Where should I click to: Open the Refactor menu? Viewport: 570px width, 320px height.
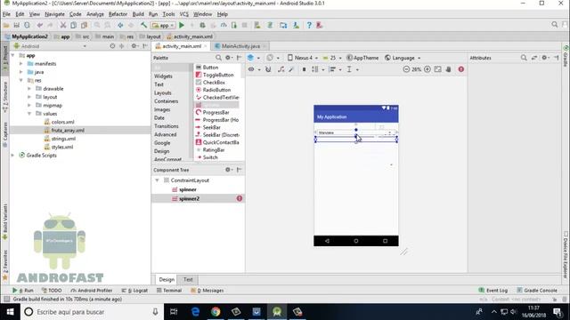click(x=118, y=14)
